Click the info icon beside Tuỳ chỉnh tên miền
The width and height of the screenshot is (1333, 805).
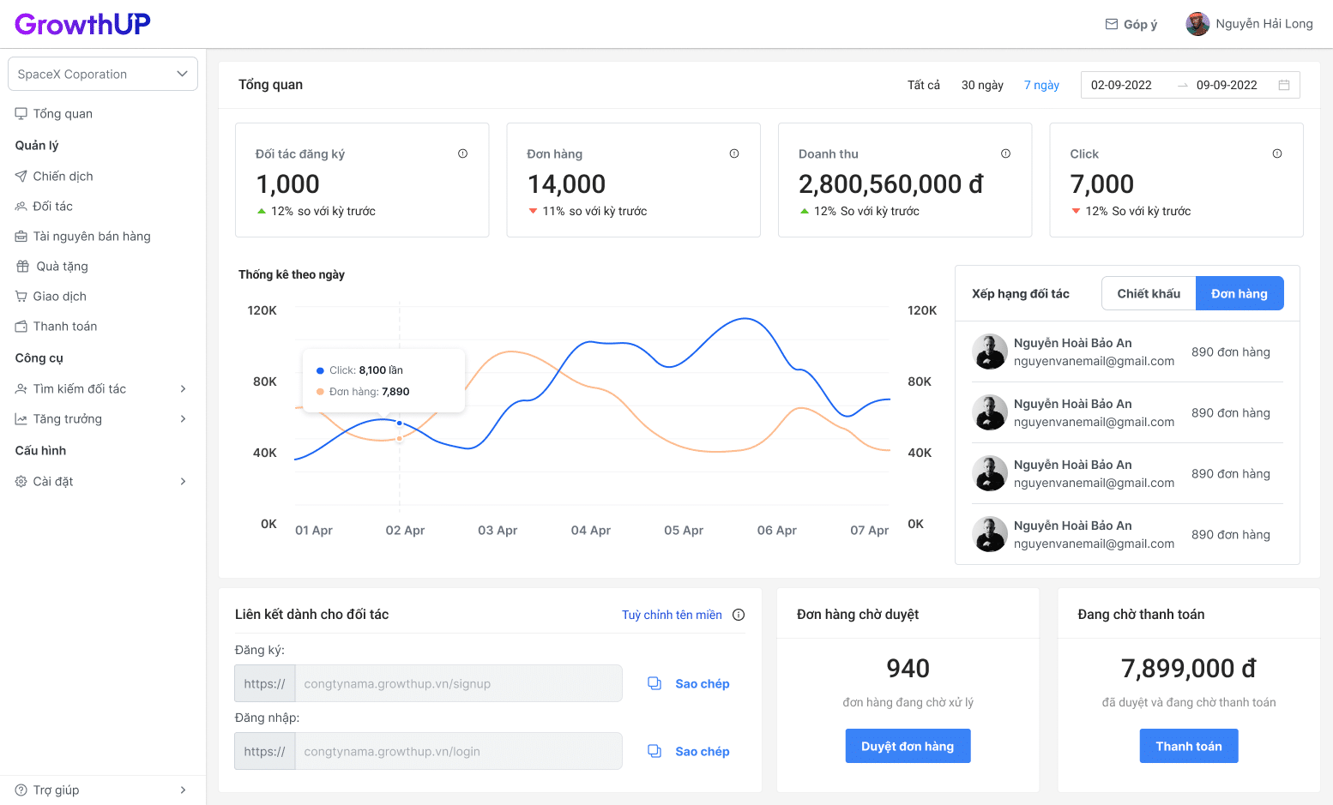[x=739, y=615]
